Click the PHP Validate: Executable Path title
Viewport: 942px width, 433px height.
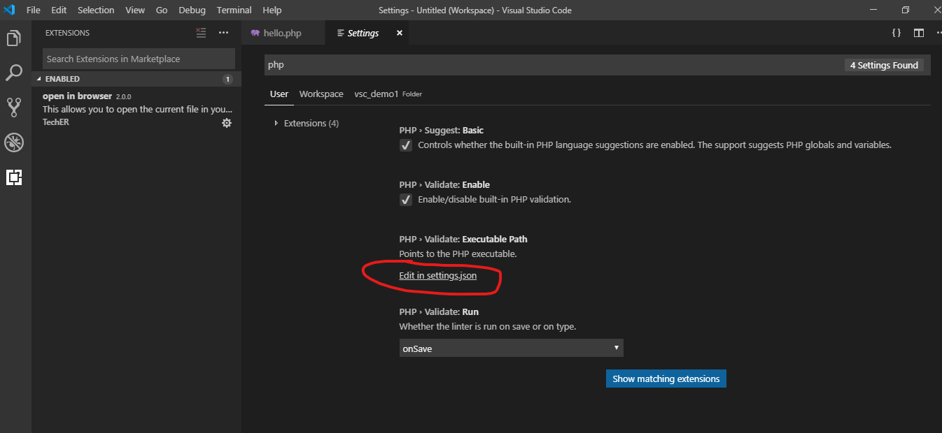[463, 239]
